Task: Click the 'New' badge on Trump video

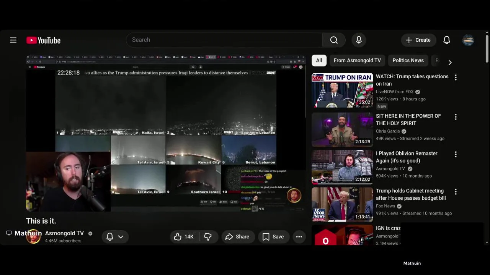Action: tap(382, 107)
